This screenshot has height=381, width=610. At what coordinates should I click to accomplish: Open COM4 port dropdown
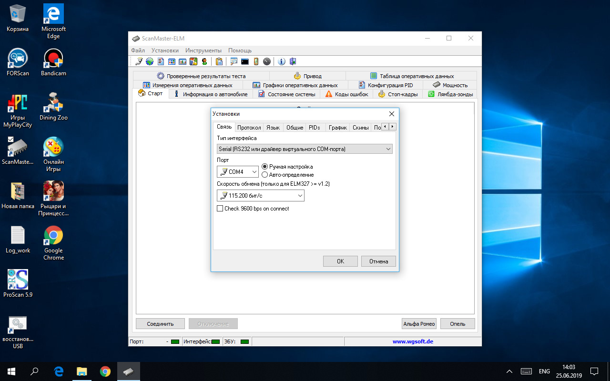(x=238, y=171)
